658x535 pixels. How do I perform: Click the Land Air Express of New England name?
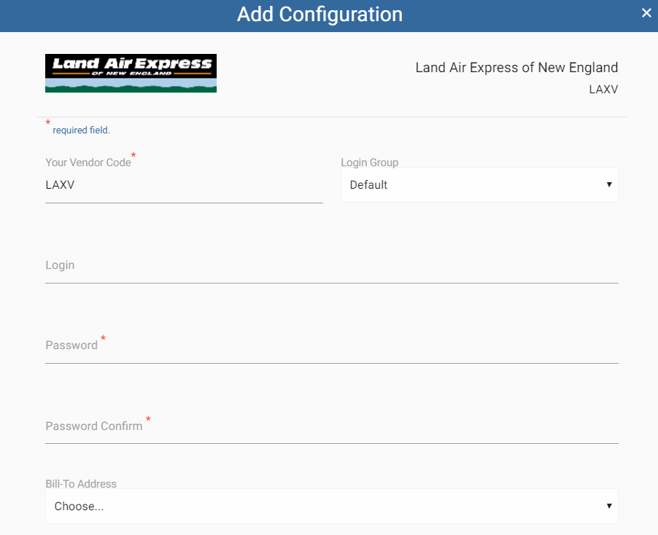[516, 67]
